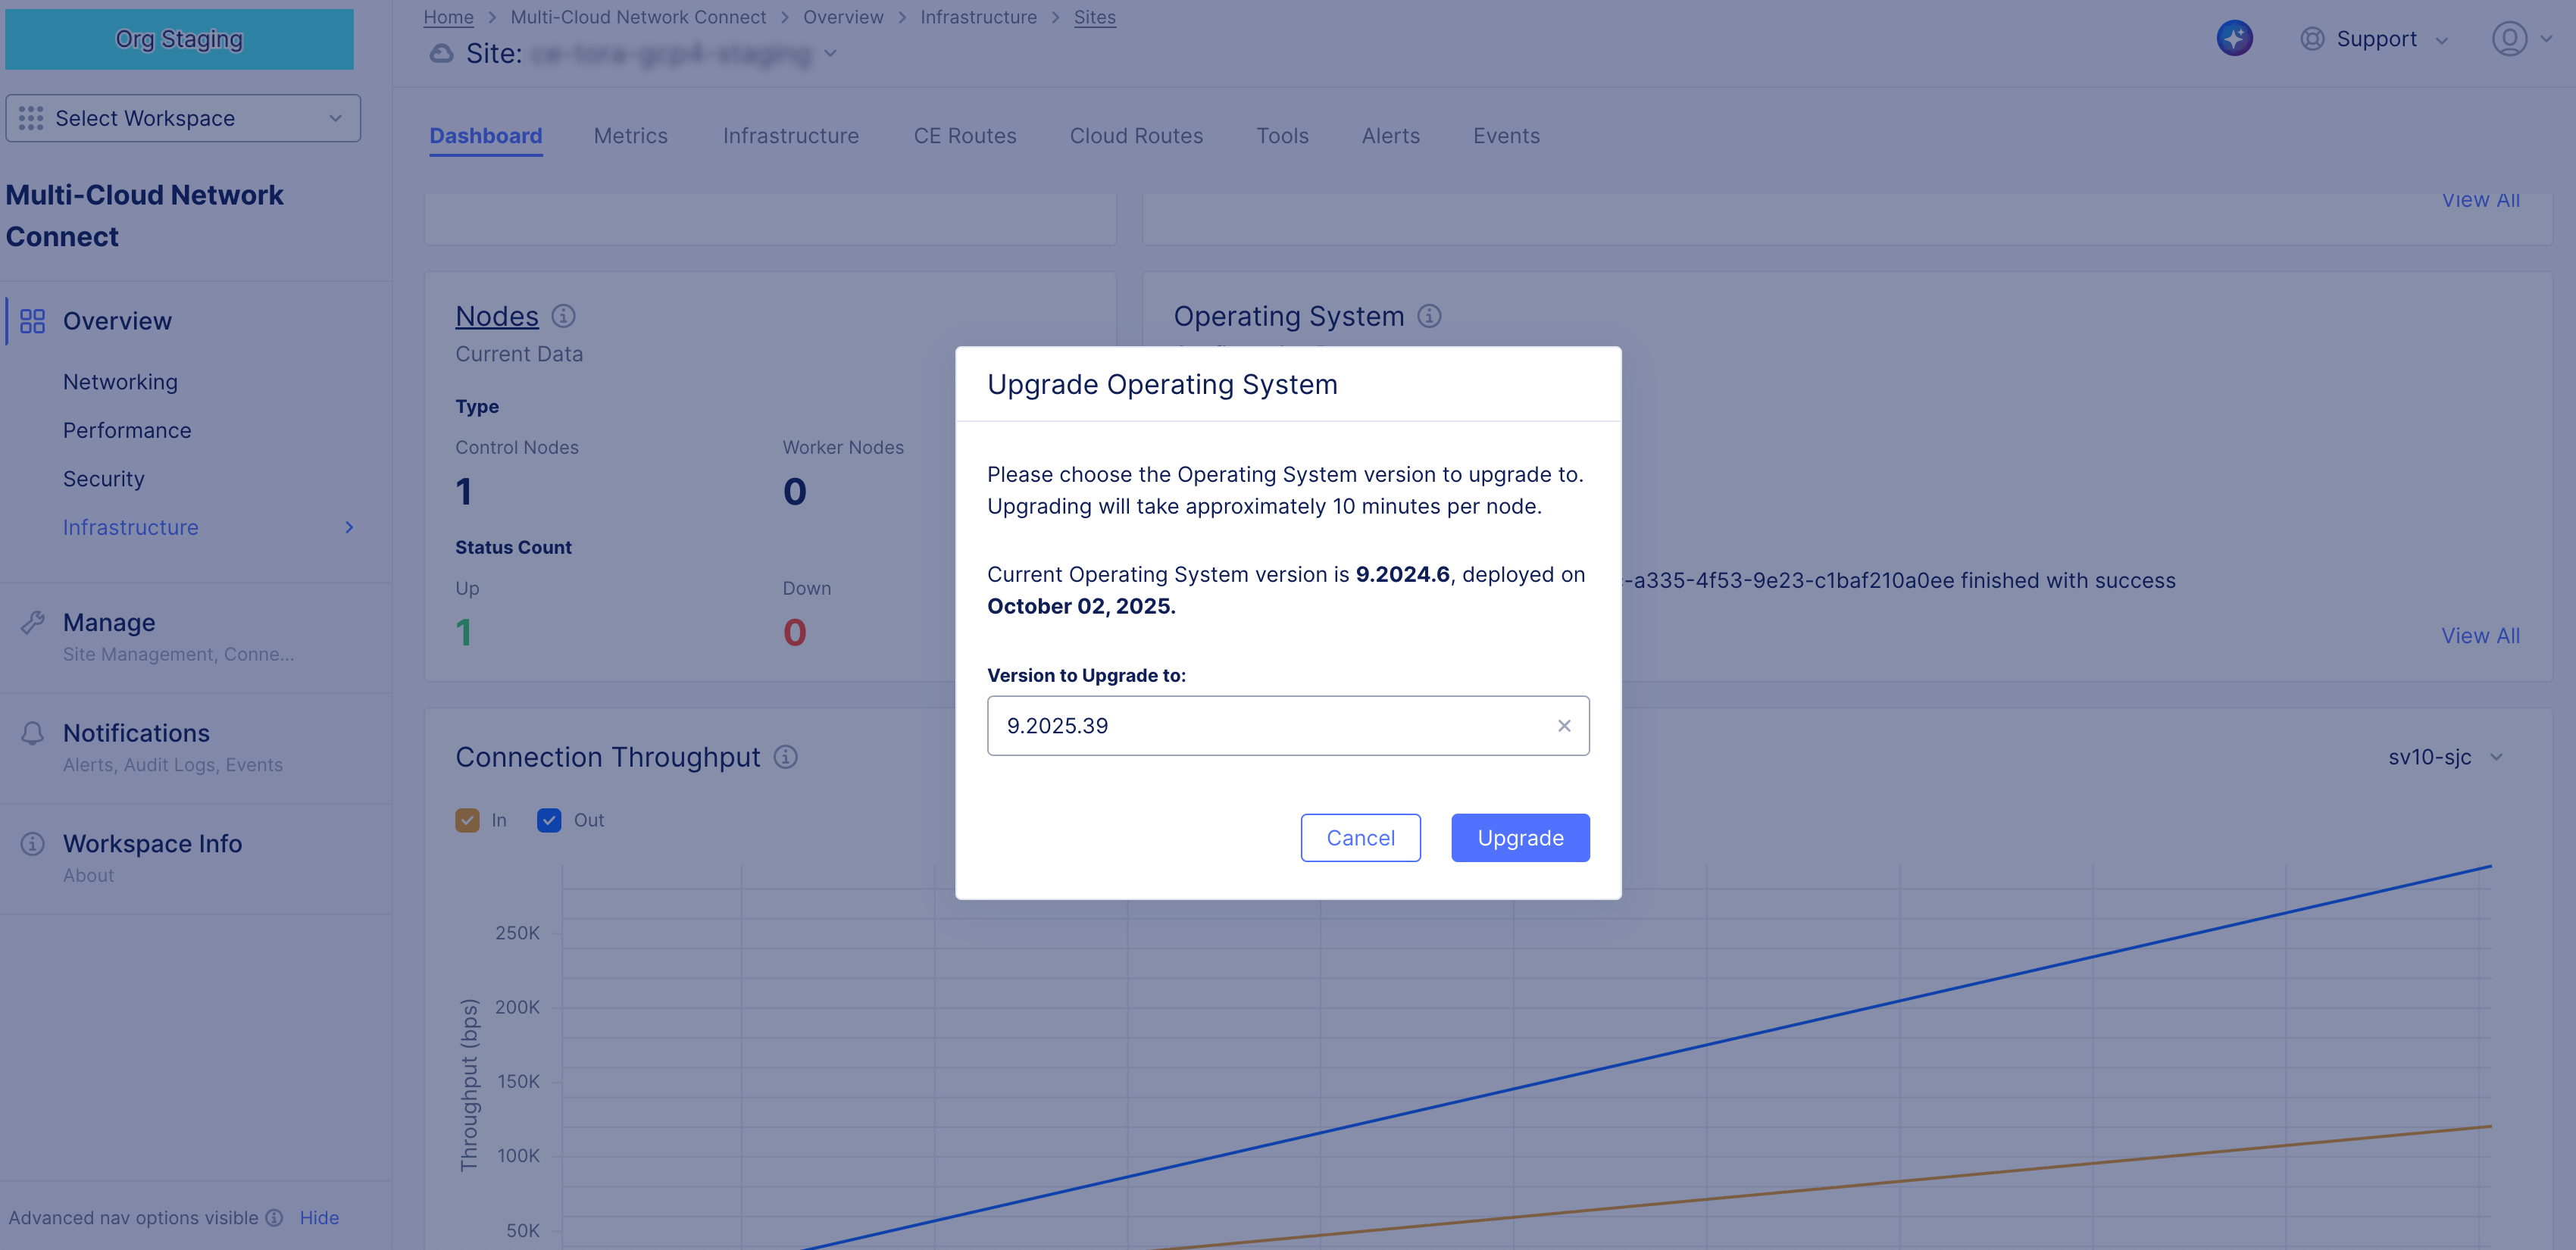Uncheck the In throughput checkbox

tap(467, 820)
